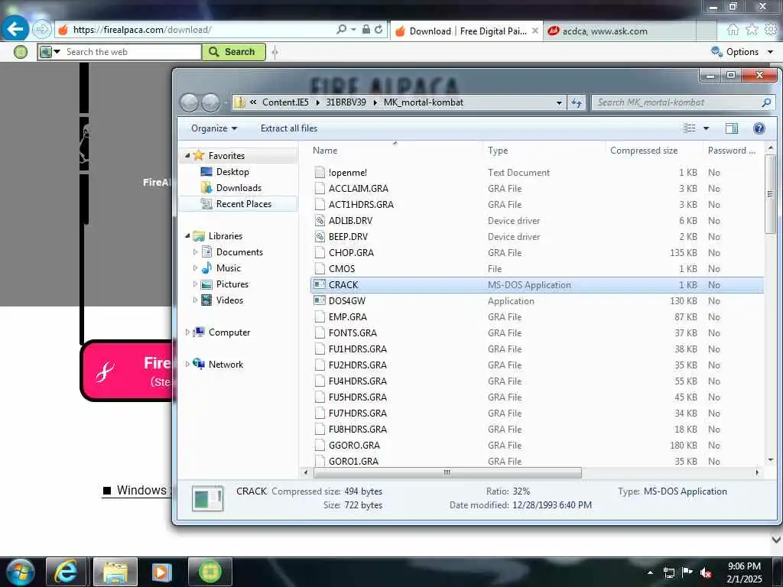
Task: Click the Search the web input field
Action: [132, 51]
